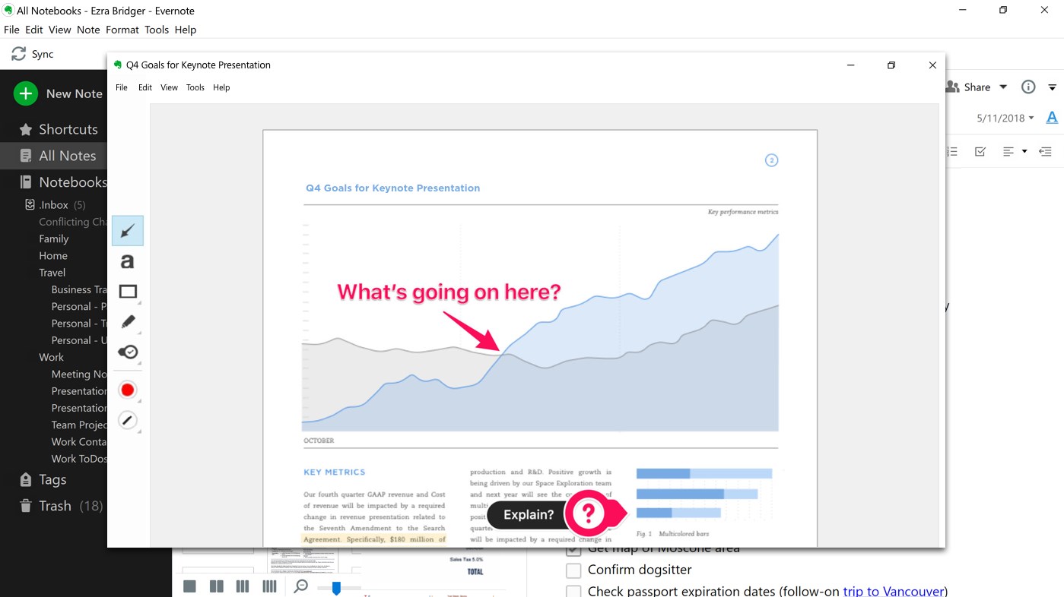Screen dimensions: 1064x597
Task: Select the arrow annotation tool
Action: point(127,230)
